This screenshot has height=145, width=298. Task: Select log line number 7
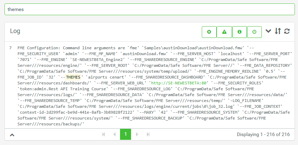[10, 48]
